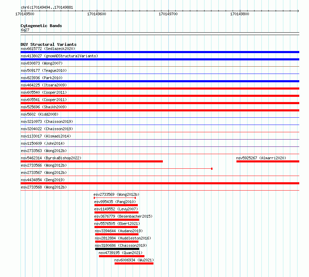Click the 170149600 ruler position label
This screenshot has width=309, height=277.
coord(97,14)
